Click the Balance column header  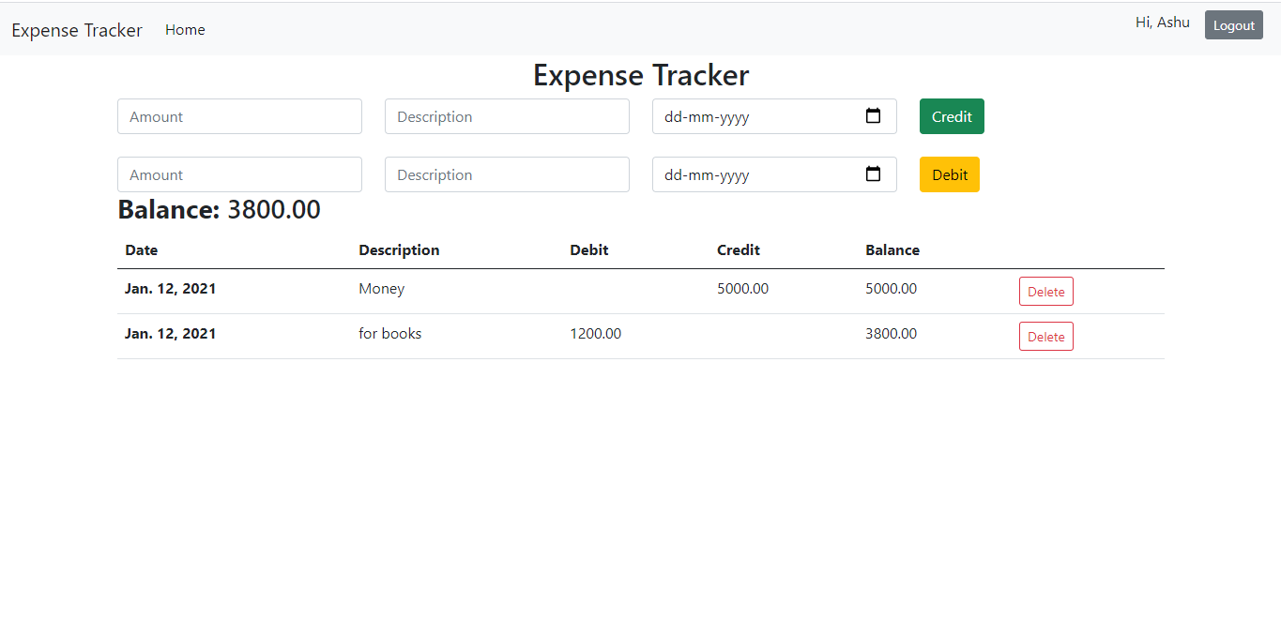(x=892, y=249)
